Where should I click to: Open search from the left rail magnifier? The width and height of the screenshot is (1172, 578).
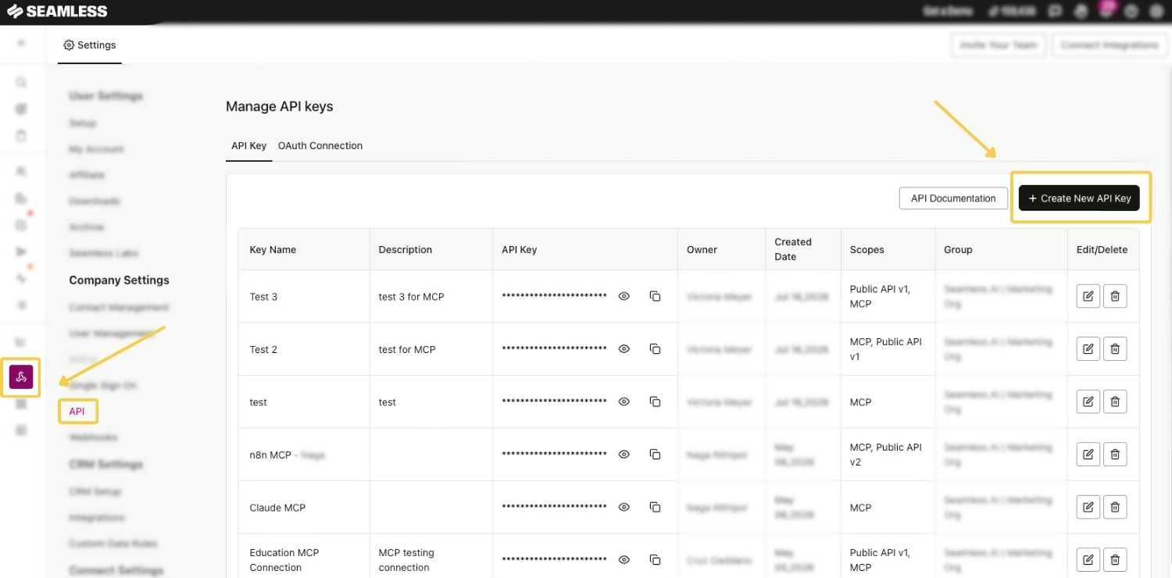[21, 82]
